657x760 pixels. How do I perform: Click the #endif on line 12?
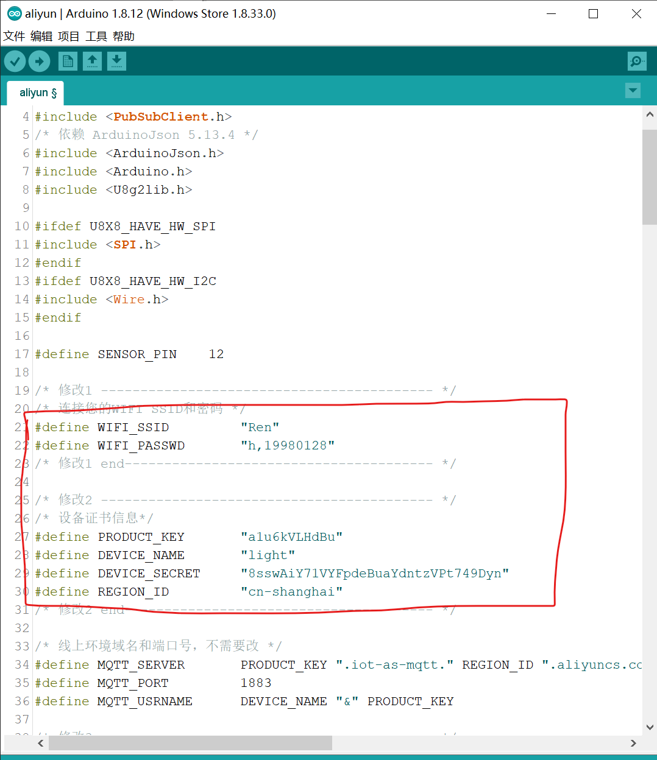pyautogui.click(x=58, y=262)
